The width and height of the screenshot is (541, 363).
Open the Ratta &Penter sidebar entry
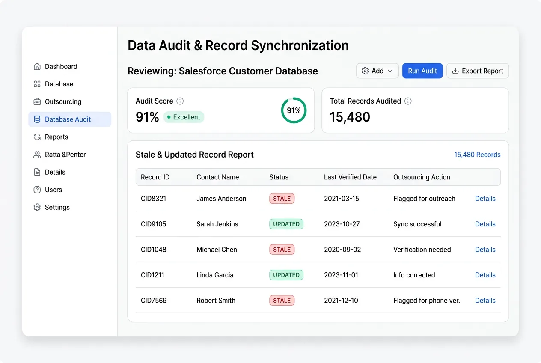coord(38,154)
